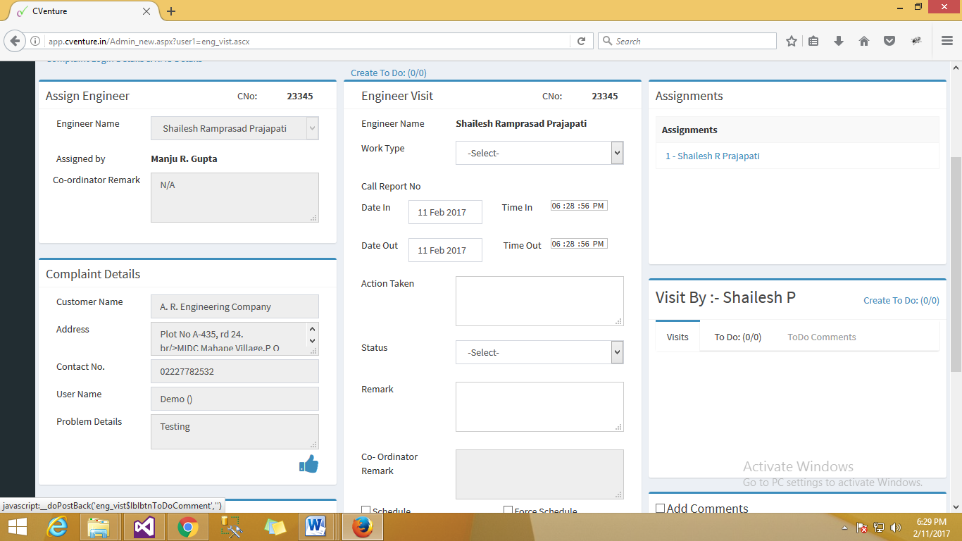Click the volume speaker tray icon
Viewport: 962px width, 541px height.
896,528
